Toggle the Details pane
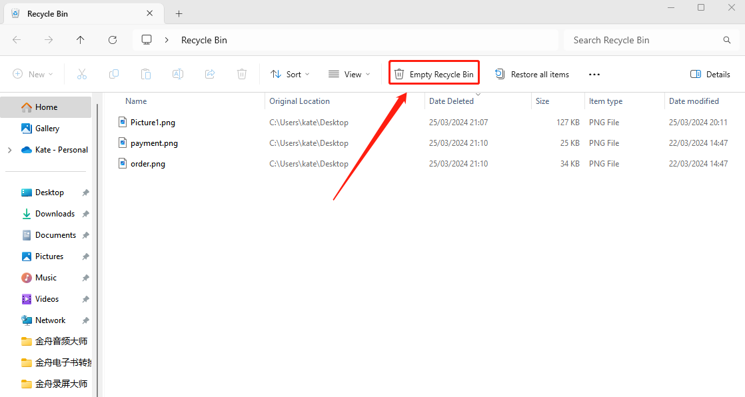 click(710, 74)
